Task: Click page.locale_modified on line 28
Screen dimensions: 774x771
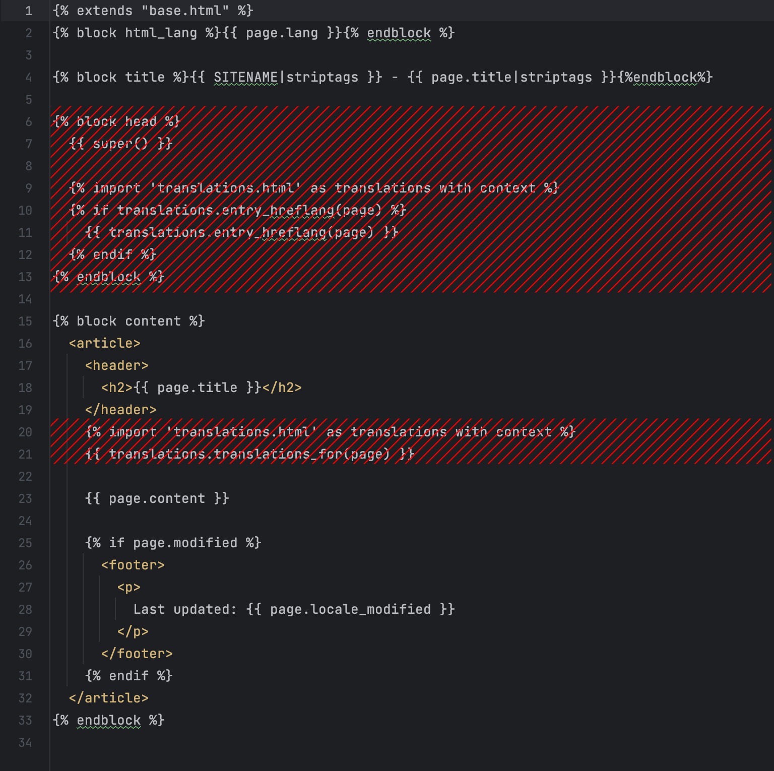Action: 350,610
